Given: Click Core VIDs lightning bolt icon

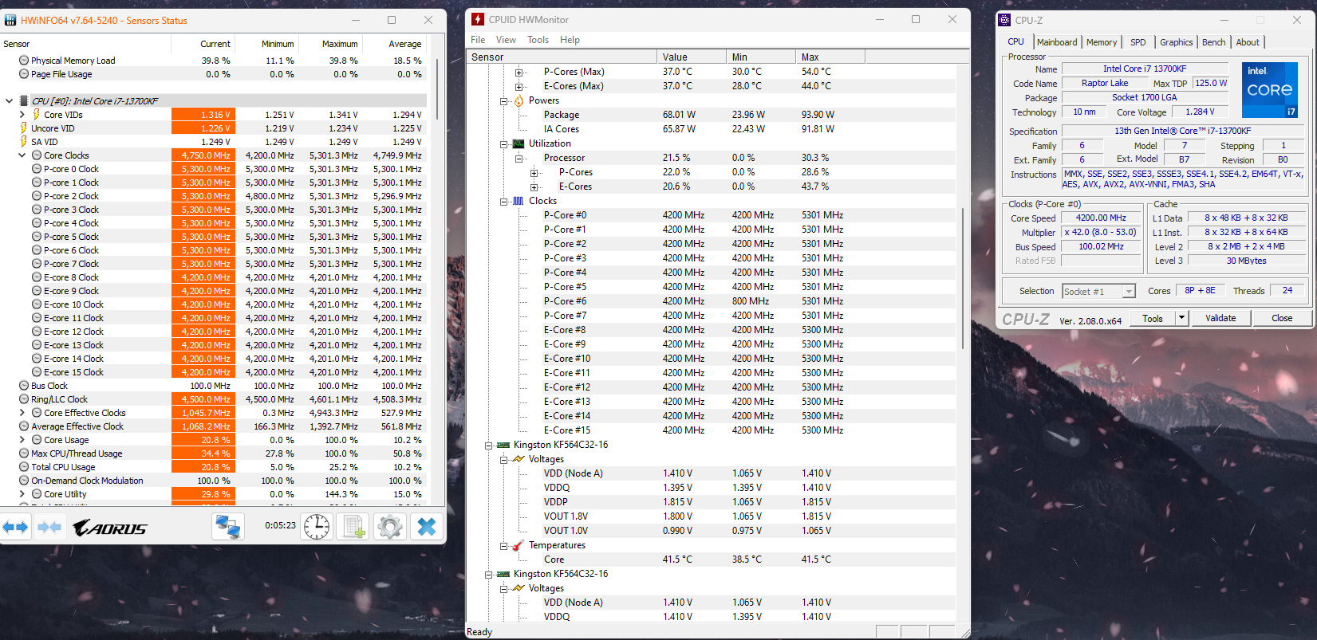Looking at the screenshot, I should click(x=37, y=115).
